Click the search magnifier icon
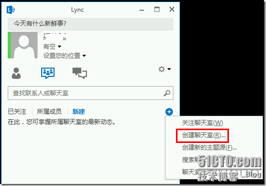The height and width of the screenshot is (186, 266). point(167,93)
